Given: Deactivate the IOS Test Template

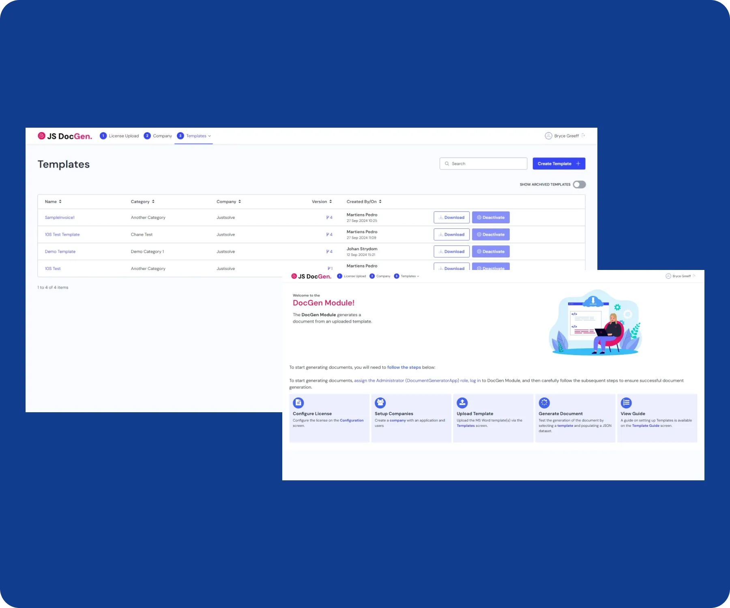Looking at the screenshot, I should [491, 235].
